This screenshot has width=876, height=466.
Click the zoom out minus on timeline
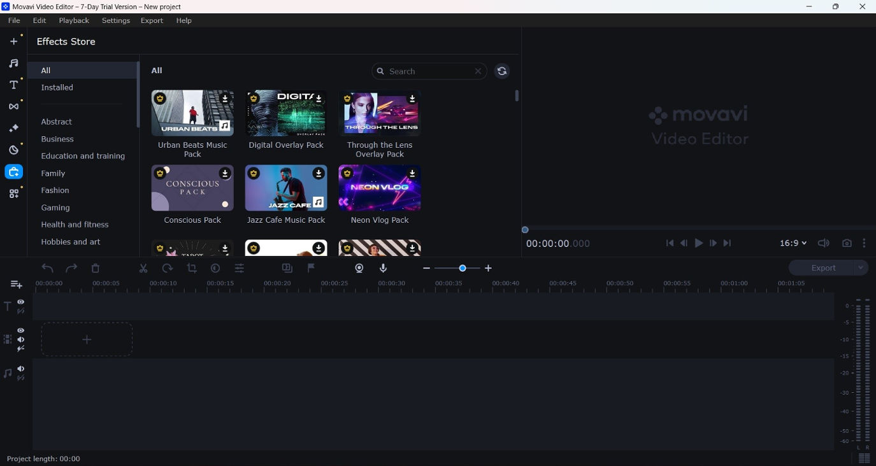pyautogui.click(x=426, y=268)
